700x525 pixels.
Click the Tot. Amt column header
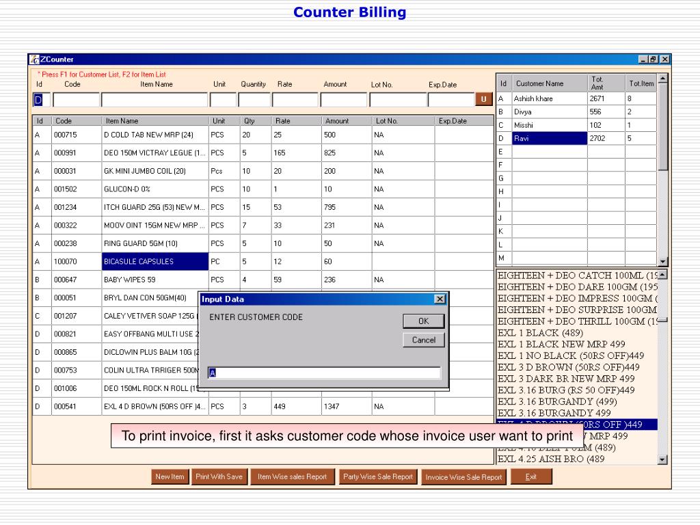pos(606,83)
